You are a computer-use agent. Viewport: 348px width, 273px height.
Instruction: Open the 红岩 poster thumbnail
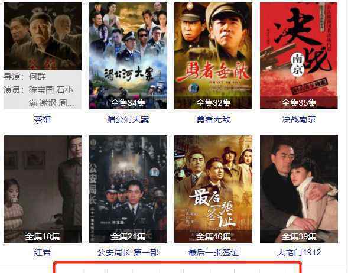pos(43,189)
